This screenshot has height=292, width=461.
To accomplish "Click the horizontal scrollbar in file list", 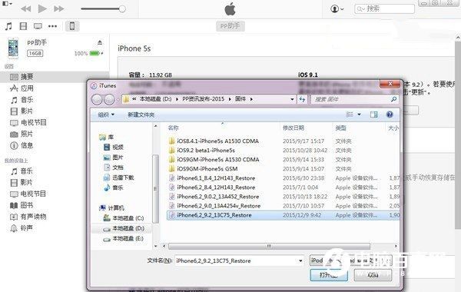I will coord(269,246).
